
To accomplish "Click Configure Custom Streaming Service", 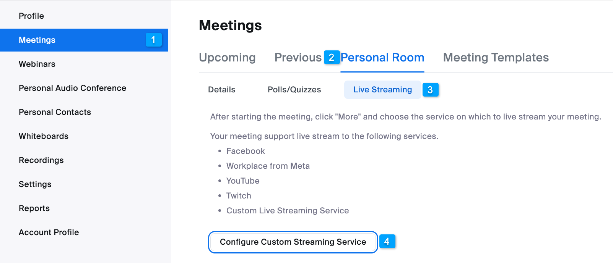I will click(x=293, y=242).
